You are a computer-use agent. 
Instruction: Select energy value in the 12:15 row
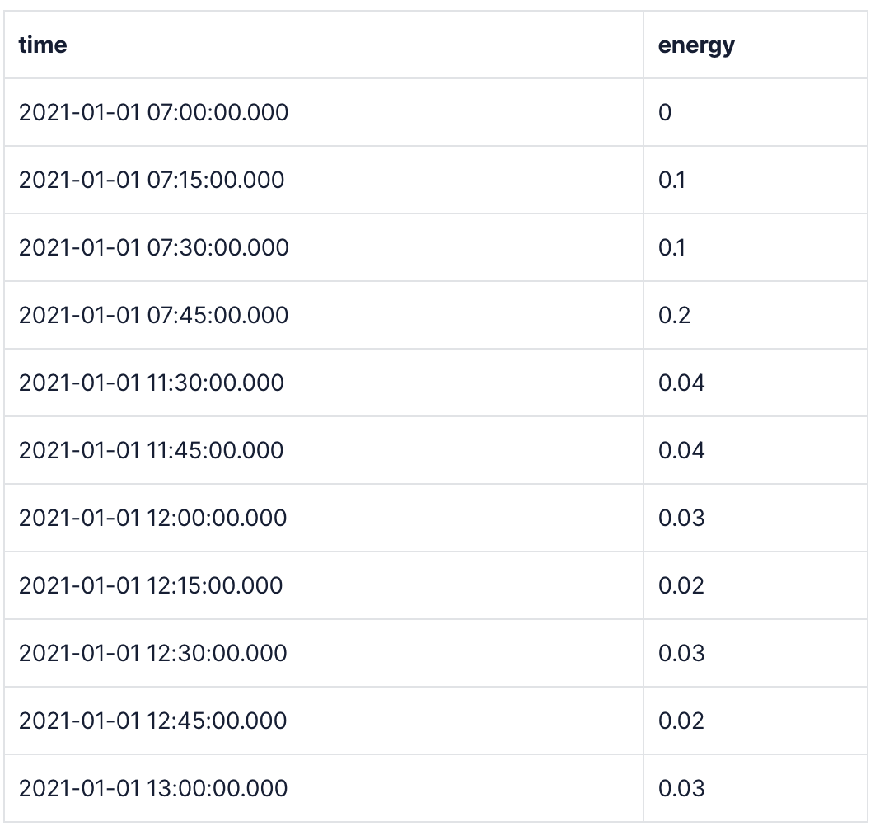(x=681, y=586)
